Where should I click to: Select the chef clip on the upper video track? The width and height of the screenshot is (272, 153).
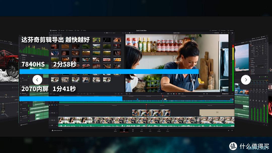click(151, 113)
